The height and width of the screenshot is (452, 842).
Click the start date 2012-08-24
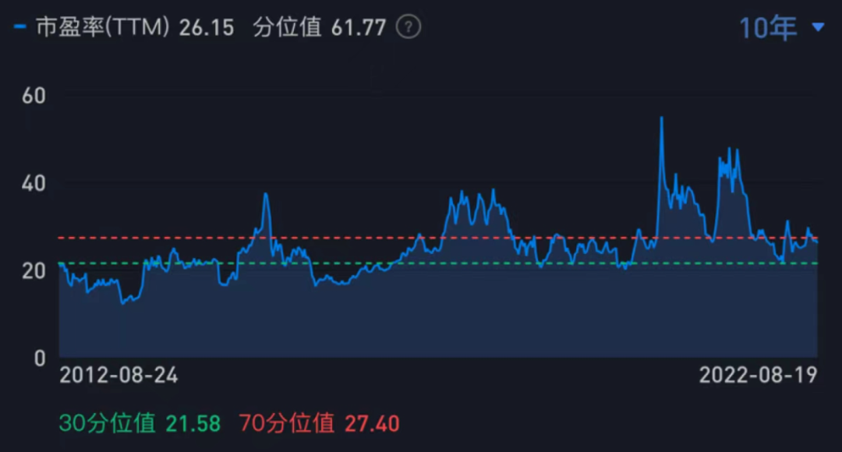pyautogui.click(x=119, y=376)
